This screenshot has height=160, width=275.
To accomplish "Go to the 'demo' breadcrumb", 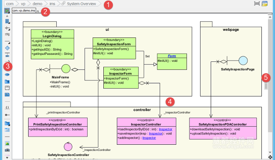I will pyautogui.click(x=37, y=4).
